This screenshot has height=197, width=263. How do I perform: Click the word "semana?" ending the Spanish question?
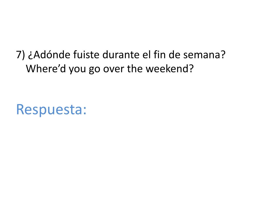pyautogui.click(x=204, y=55)
